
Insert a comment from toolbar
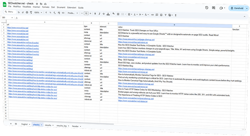157,15
